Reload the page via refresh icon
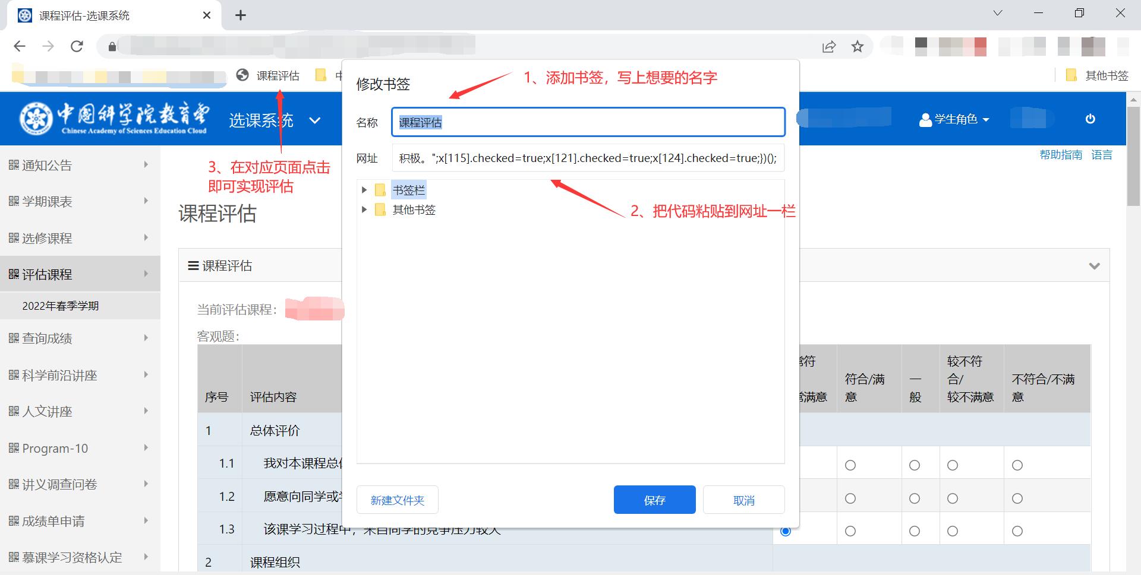Screen dimensions: 1141x575 77,46
